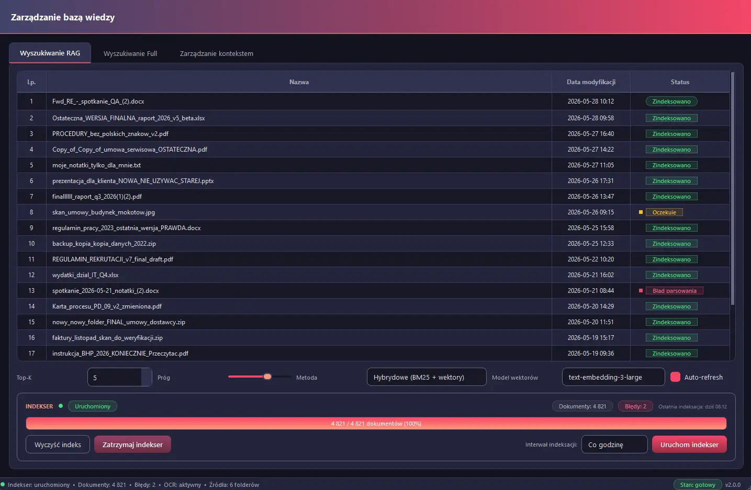Select moje_notatki_tylko_dla_mnie.txt
751x490 pixels.
pyautogui.click(x=96, y=165)
